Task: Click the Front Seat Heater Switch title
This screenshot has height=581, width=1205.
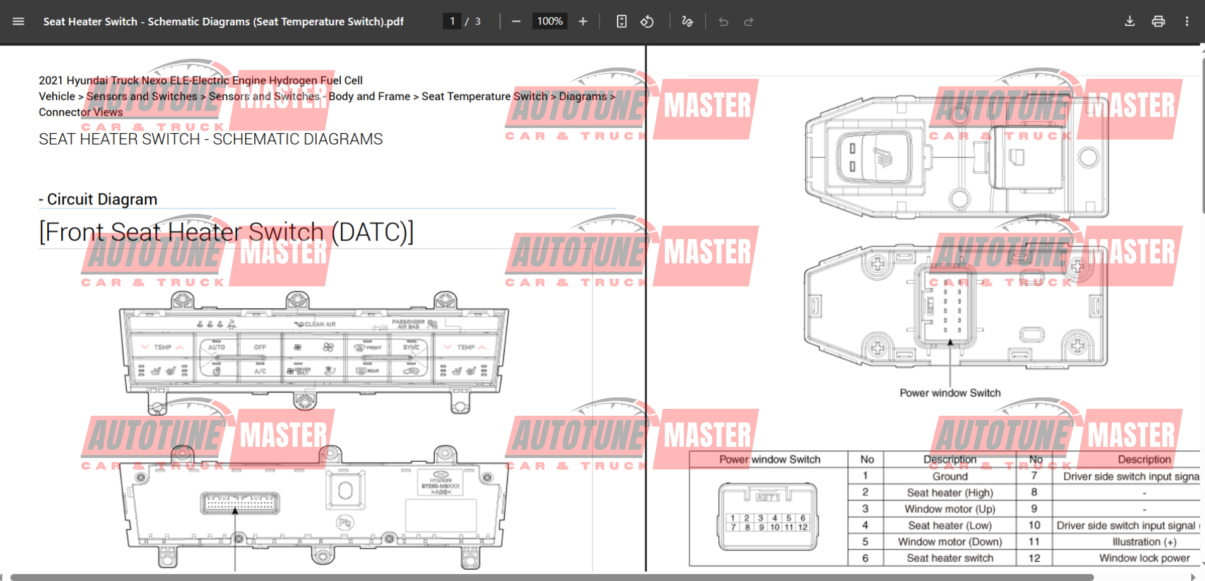Action: (x=226, y=232)
